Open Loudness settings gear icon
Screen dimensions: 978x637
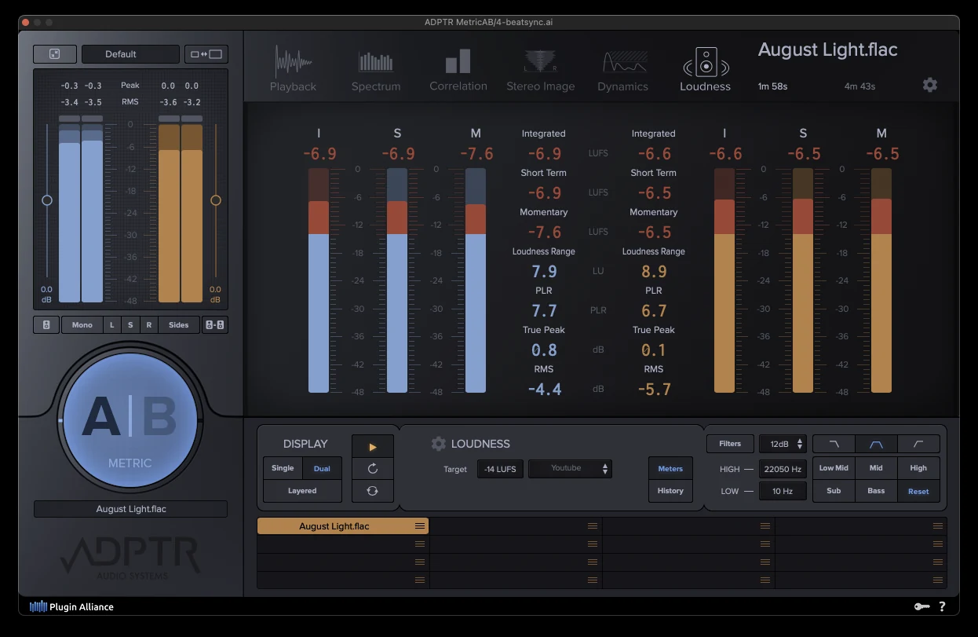pos(439,444)
